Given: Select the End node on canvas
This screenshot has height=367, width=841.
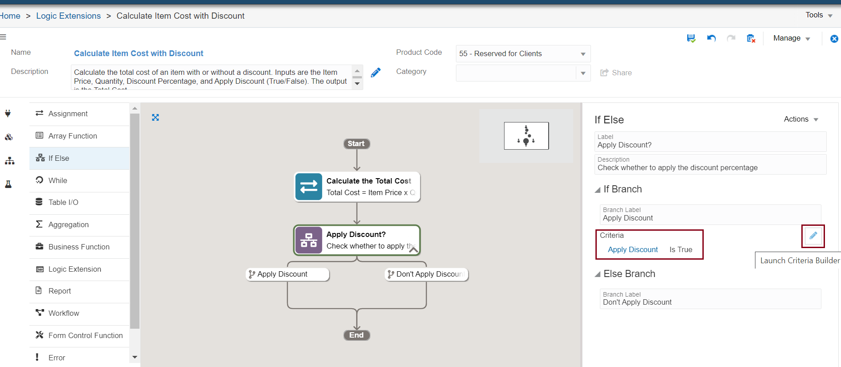Looking at the screenshot, I should (x=357, y=335).
